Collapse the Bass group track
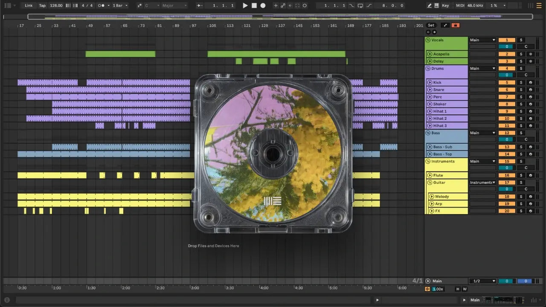 tap(428, 133)
